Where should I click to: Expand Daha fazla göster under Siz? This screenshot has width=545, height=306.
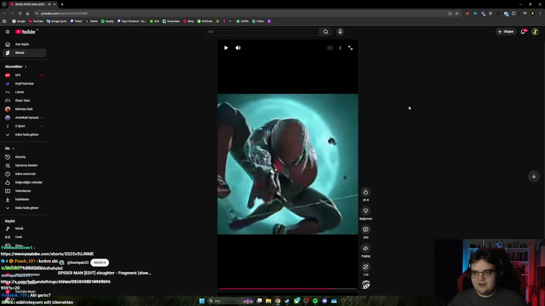(24, 208)
